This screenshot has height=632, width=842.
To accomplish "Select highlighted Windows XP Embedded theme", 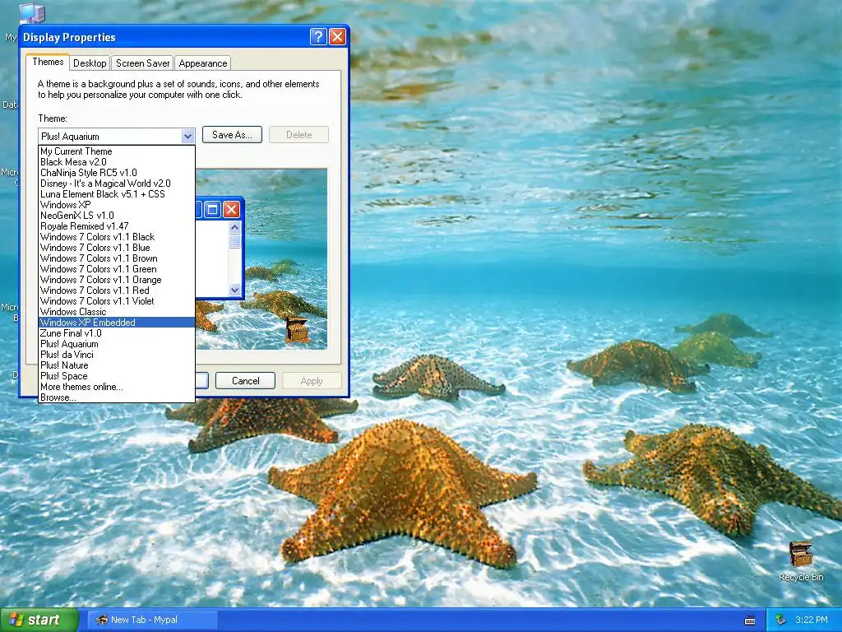I will point(117,323).
